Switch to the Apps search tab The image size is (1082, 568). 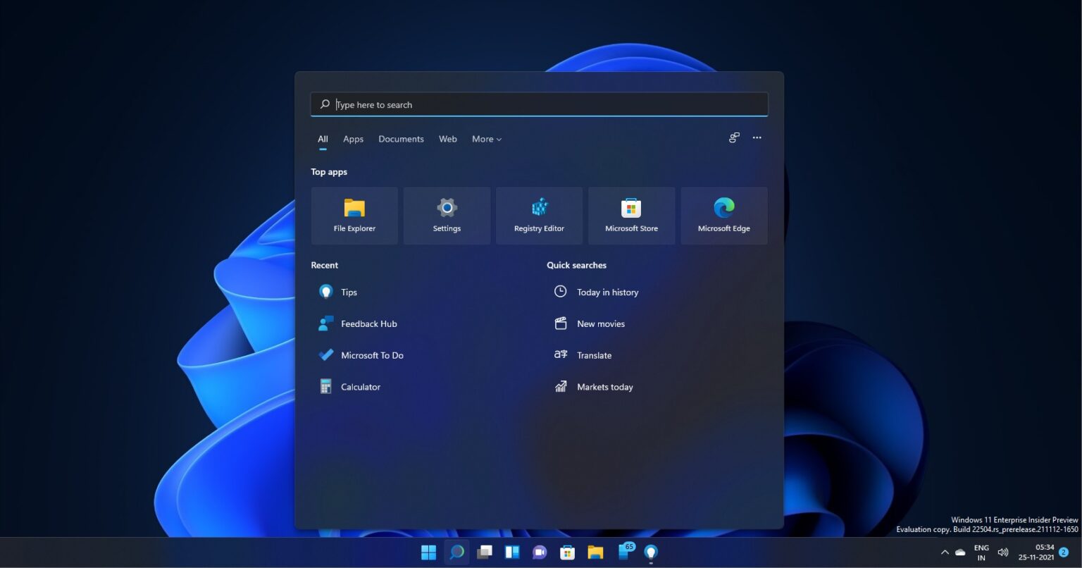click(x=353, y=139)
